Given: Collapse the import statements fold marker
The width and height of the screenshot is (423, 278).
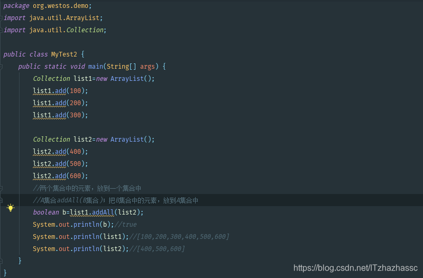Looking at the screenshot, I should 1,18.
